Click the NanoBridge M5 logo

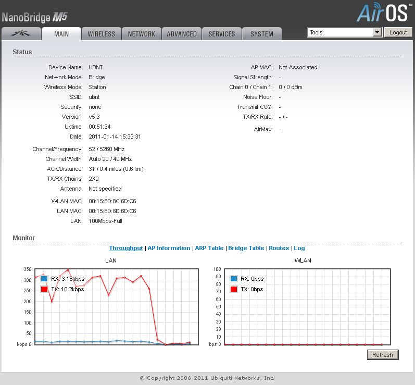[x=34, y=17]
